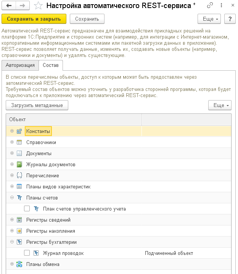The image size is (238, 274).
Task: Open the vertical three-dot menu
Action: 221,5
